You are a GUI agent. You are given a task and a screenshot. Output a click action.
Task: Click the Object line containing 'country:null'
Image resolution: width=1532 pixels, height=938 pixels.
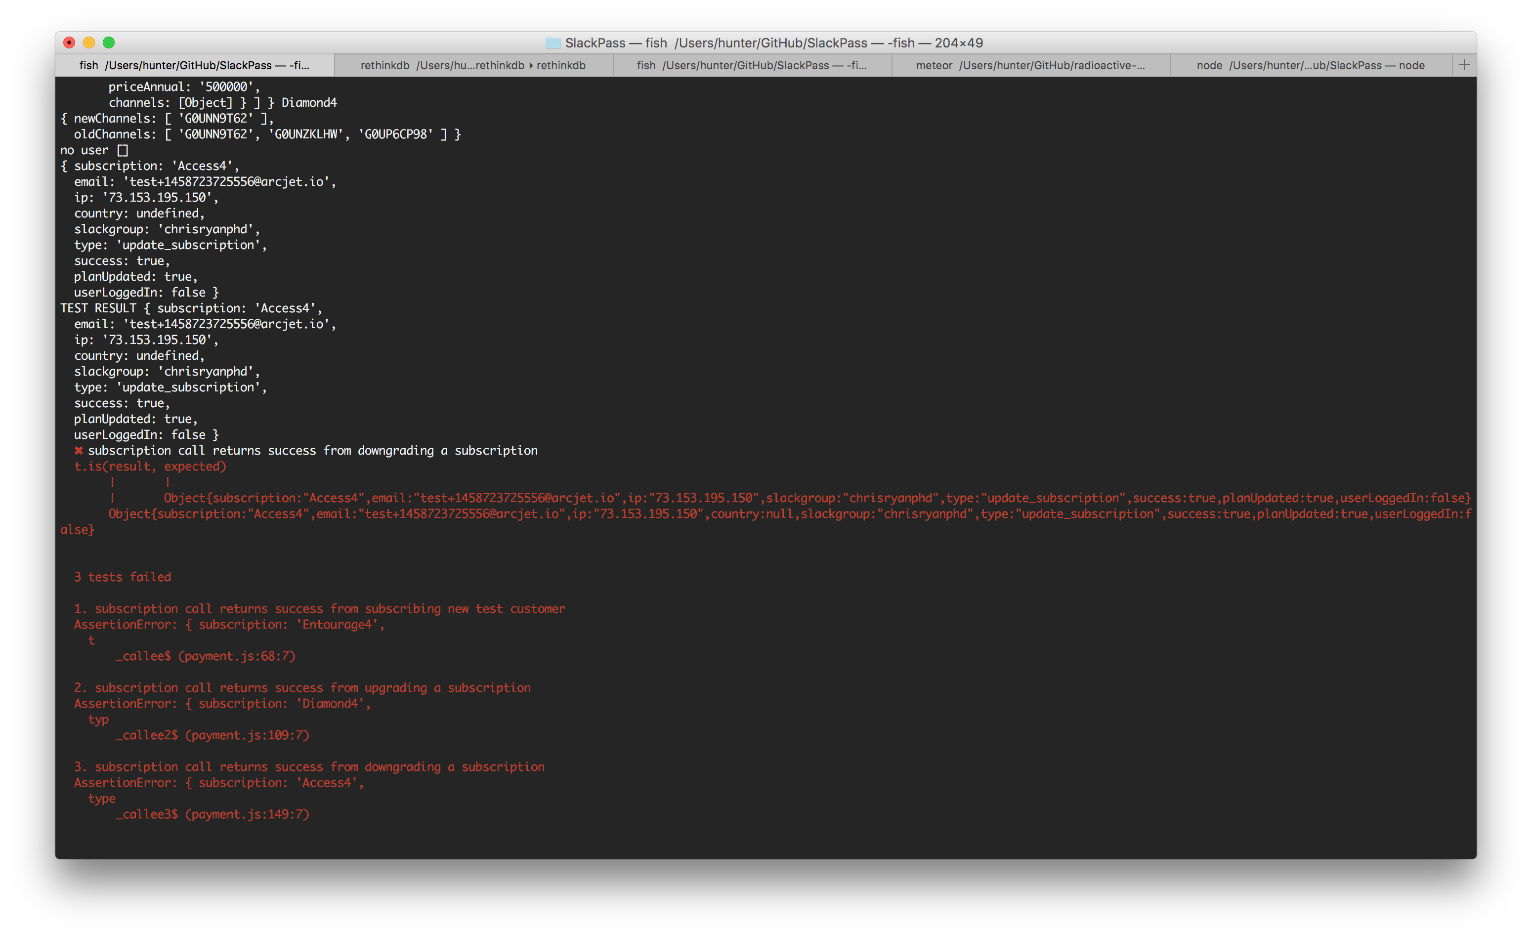[766, 521]
